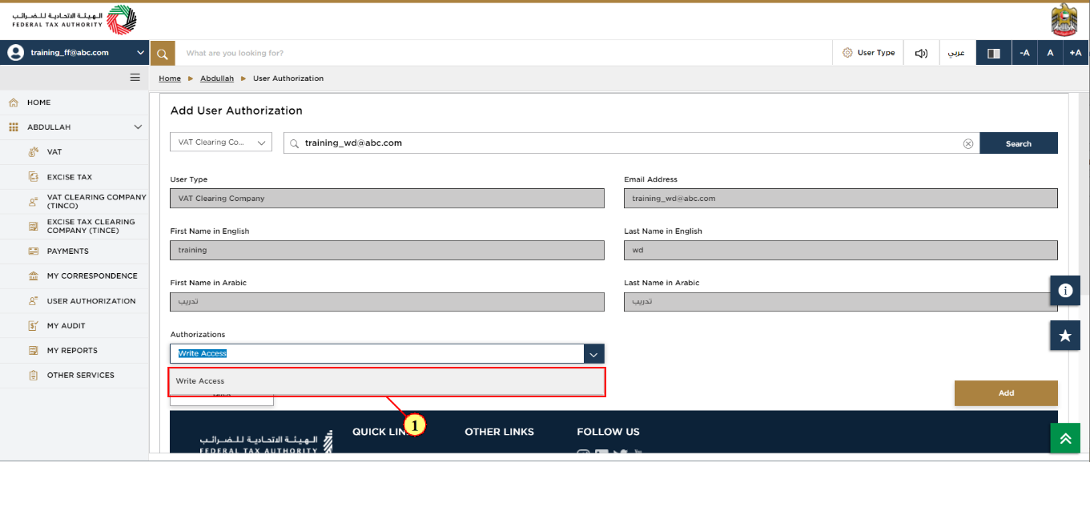Screen dimensions: 1090x519
Task: Select the Write Access option in list
Action: 387,381
